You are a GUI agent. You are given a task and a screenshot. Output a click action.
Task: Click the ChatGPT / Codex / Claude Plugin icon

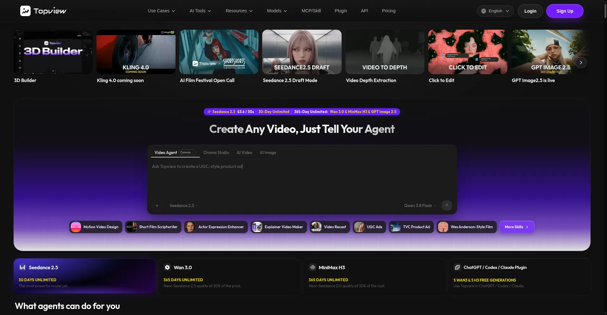point(457,267)
